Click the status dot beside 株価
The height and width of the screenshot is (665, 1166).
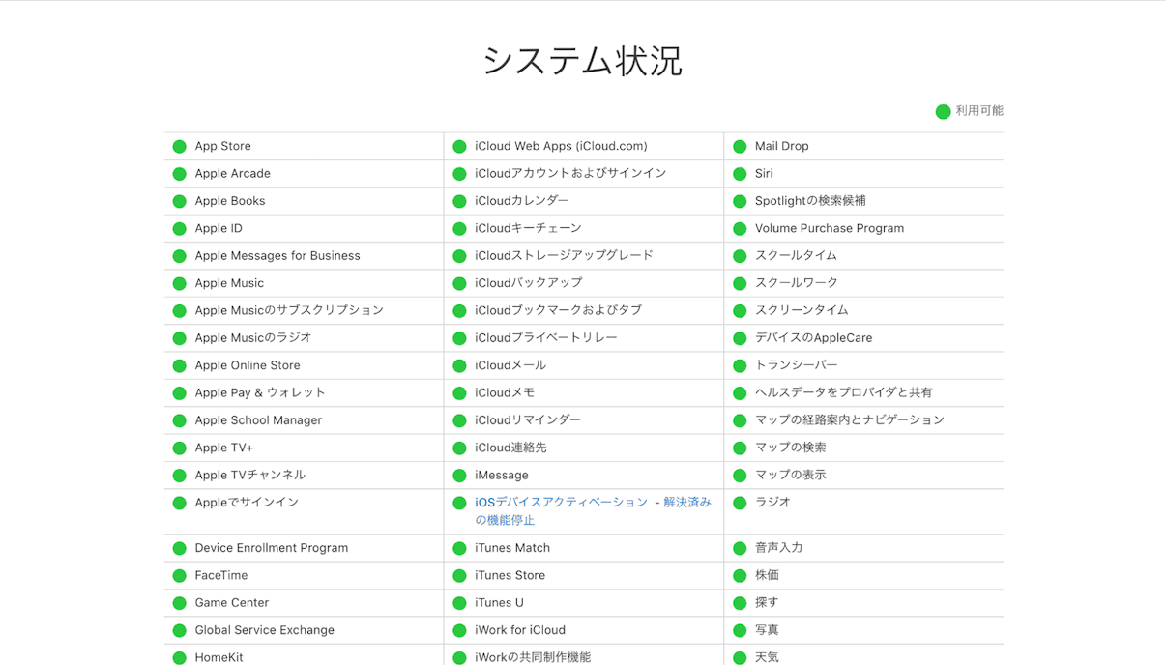tap(740, 575)
